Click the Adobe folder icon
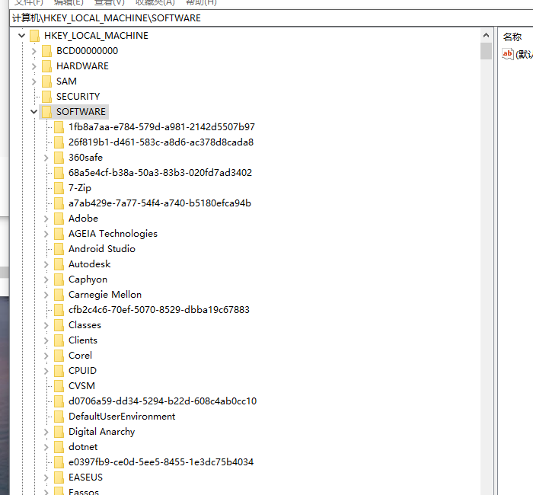Image resolution: width=533 pixels, height=495 pixels. [59, 219]
